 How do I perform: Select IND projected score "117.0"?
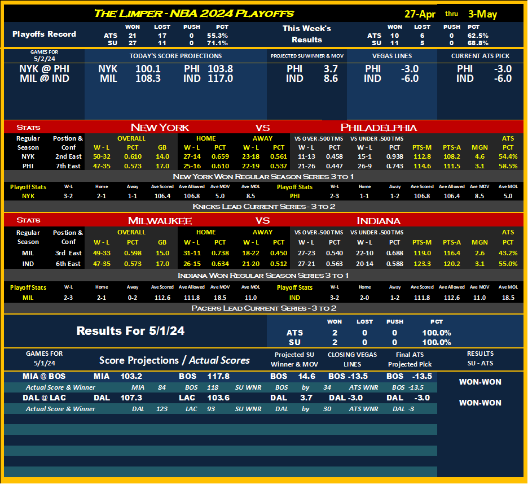[x=220, y=79]
